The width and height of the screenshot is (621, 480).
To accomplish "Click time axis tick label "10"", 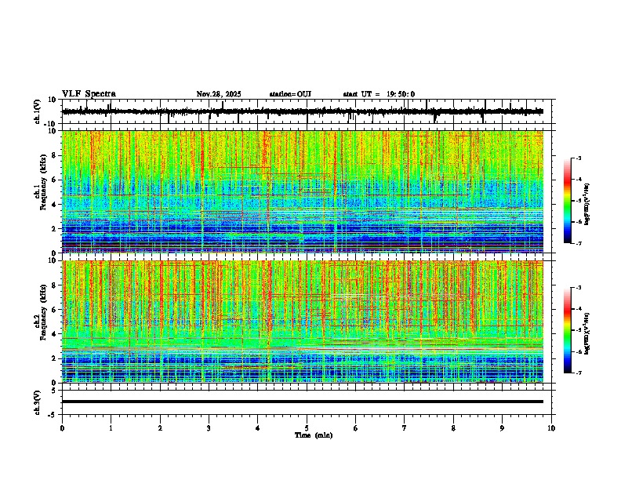I will click(551, 428).
